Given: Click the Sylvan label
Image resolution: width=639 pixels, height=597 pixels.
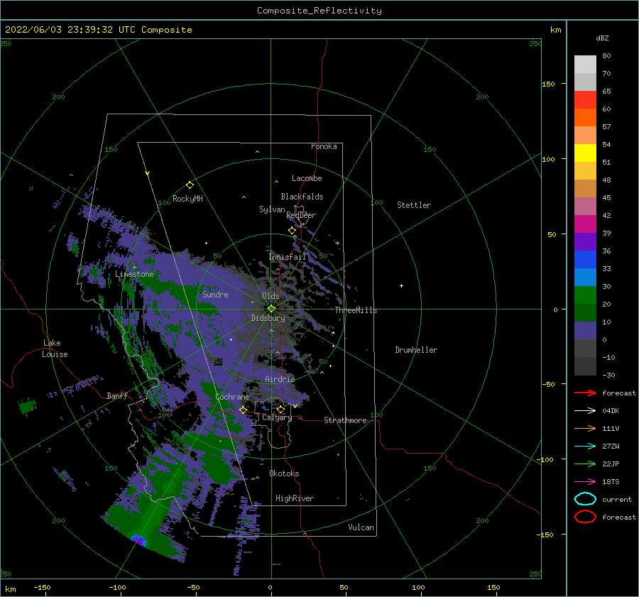Looking at the screenshot, I should point(272,209).
